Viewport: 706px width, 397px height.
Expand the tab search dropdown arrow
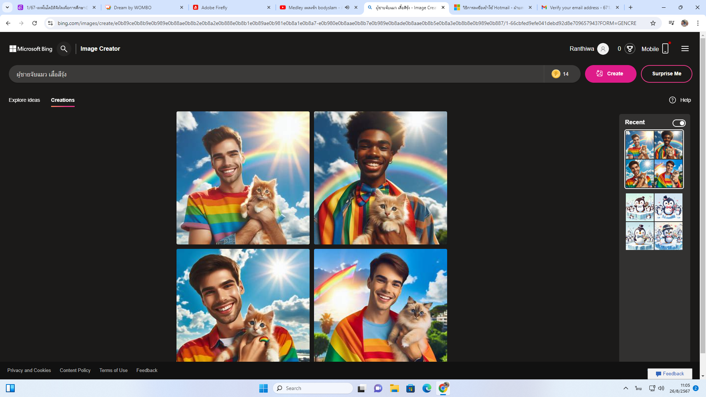pos(7,7)
